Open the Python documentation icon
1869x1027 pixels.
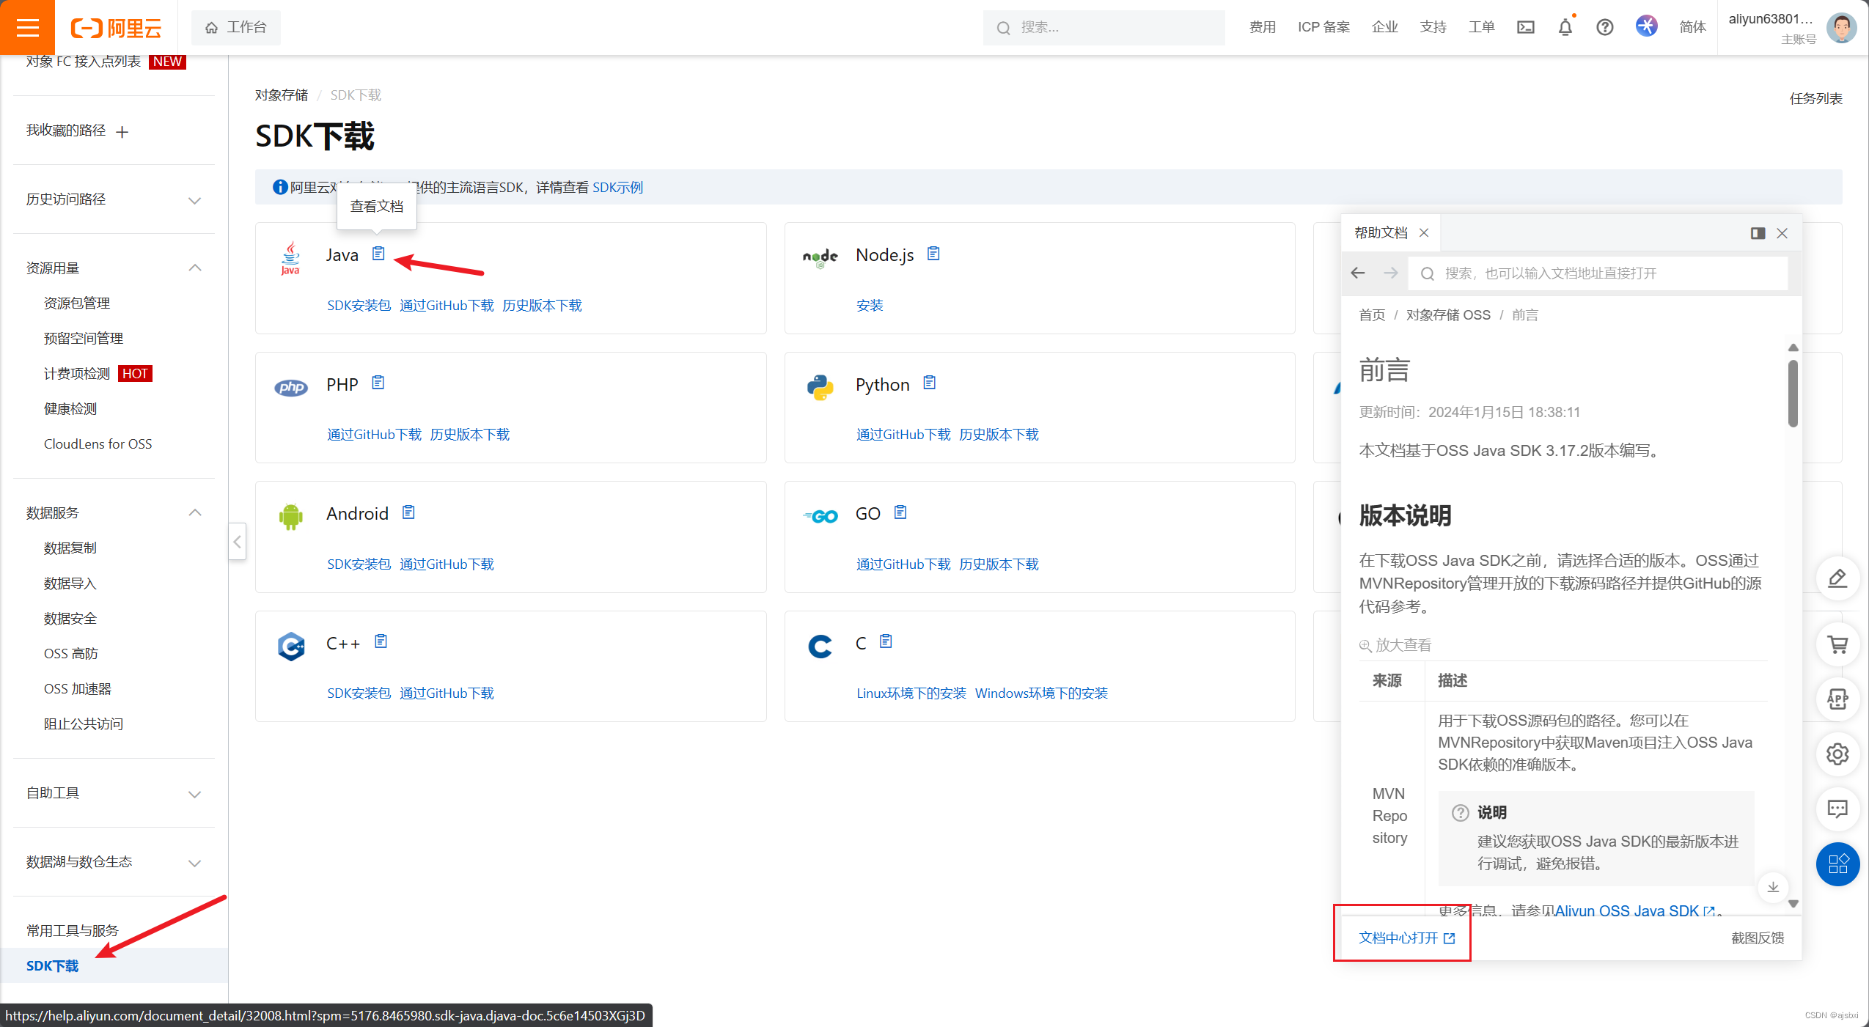coord(930,383)
